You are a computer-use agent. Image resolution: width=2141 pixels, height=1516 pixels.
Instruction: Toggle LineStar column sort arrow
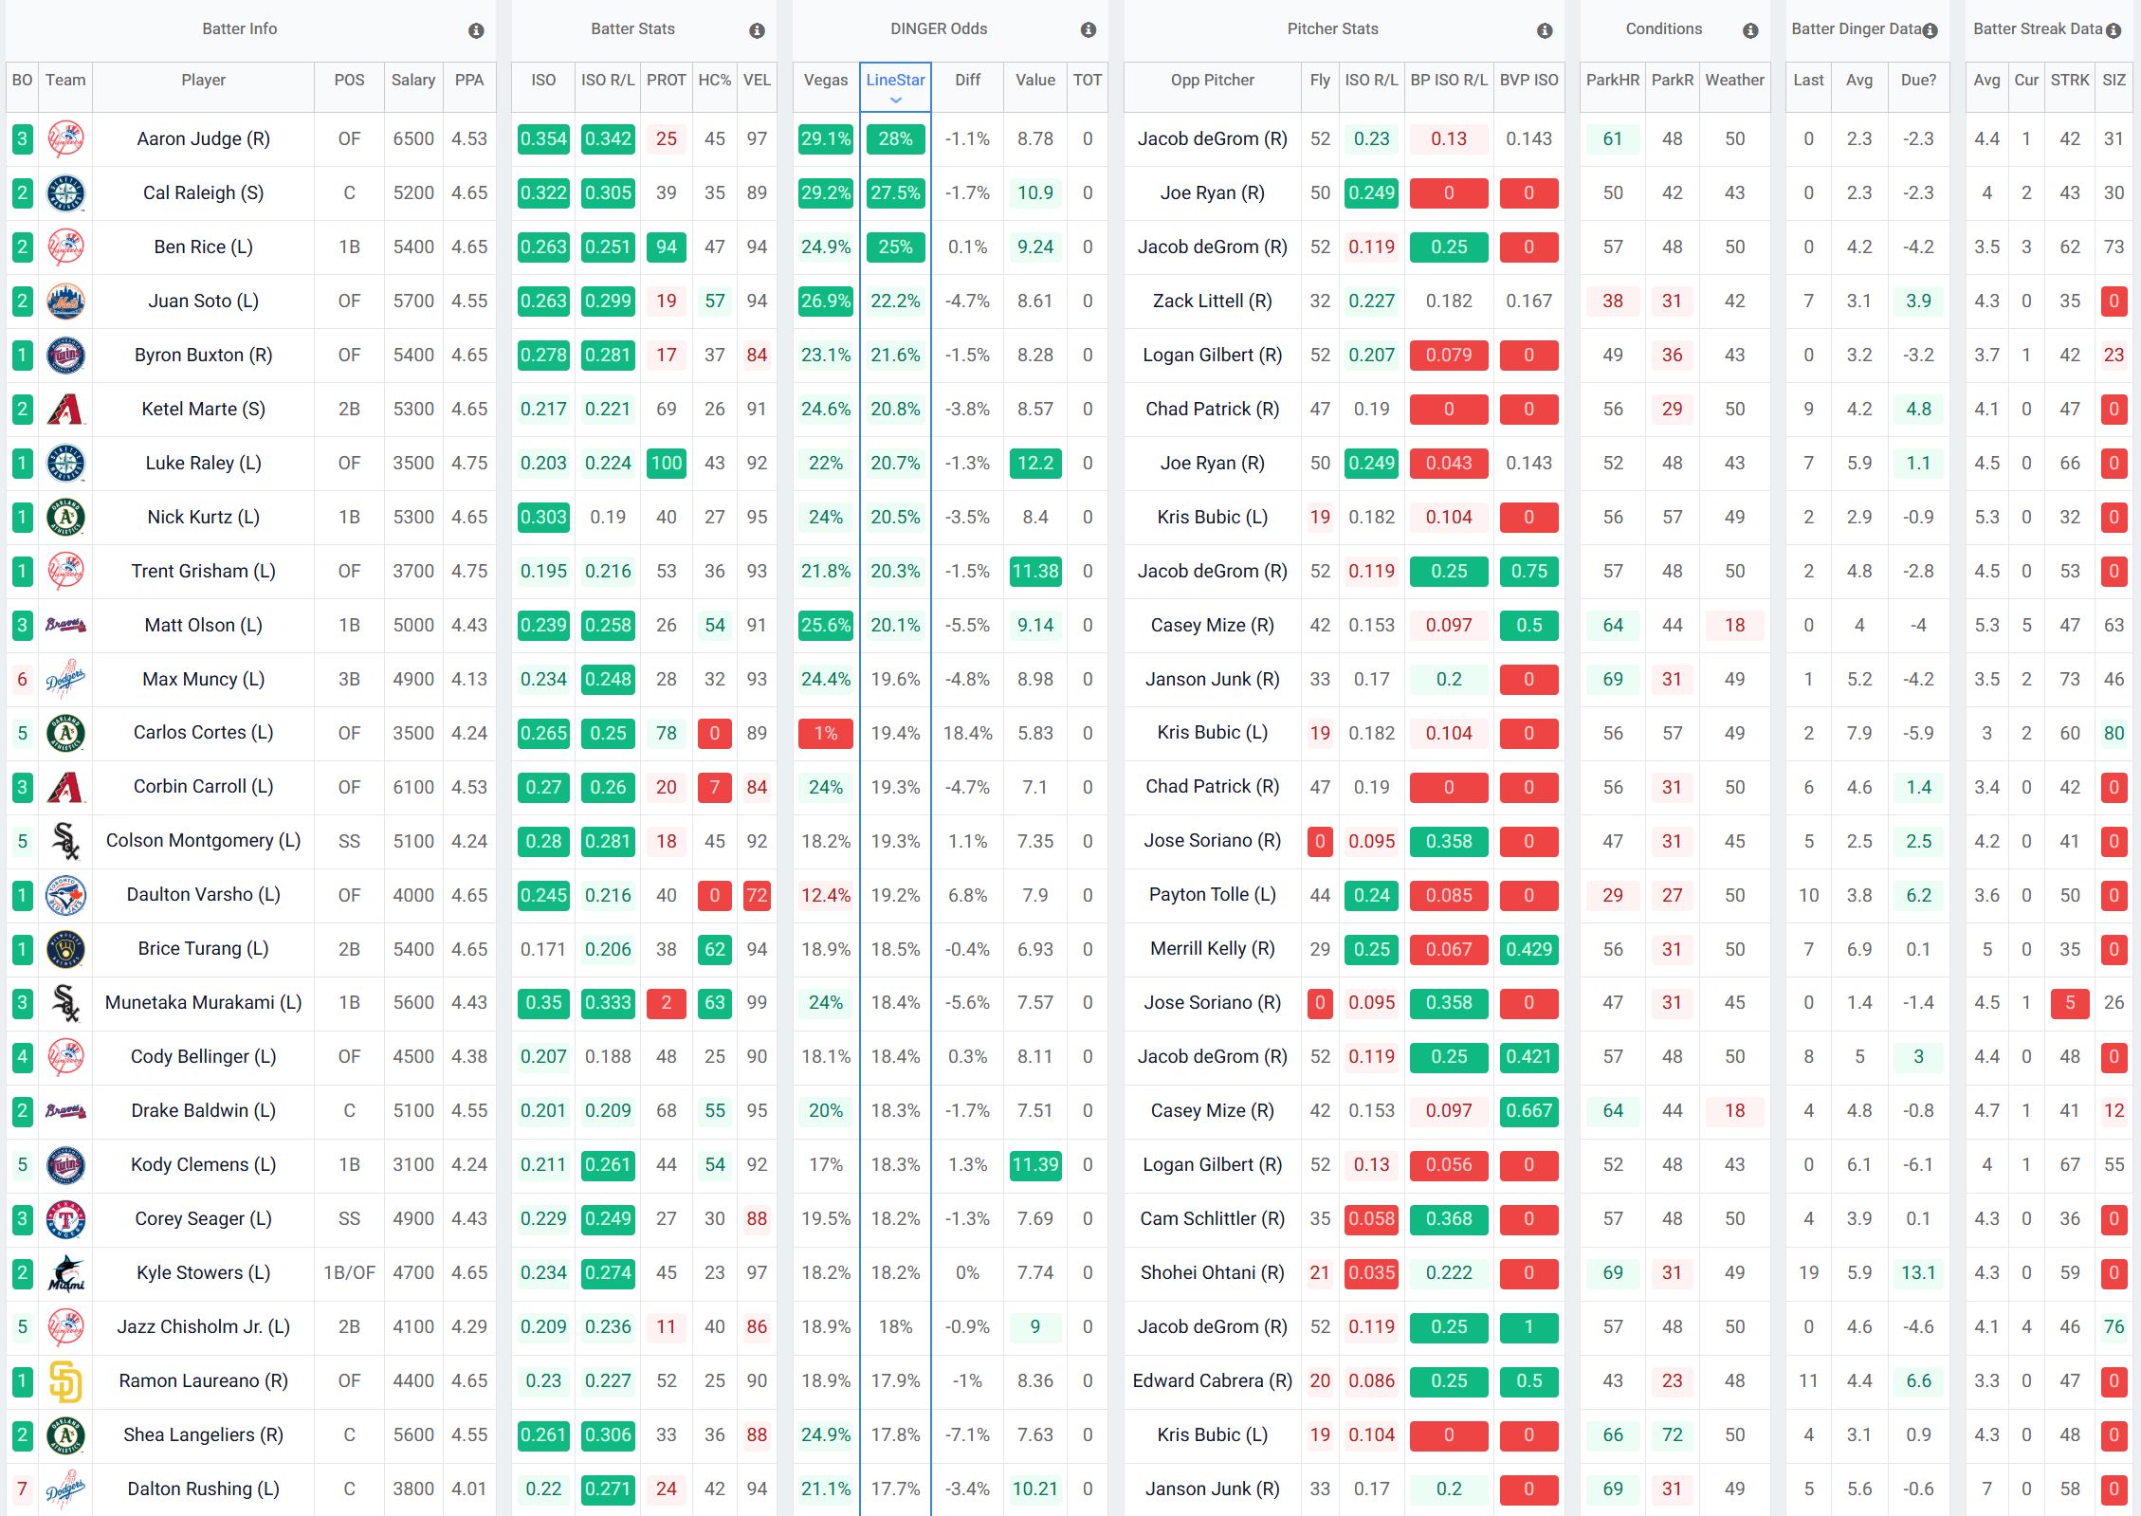click(x=895, y=100)
